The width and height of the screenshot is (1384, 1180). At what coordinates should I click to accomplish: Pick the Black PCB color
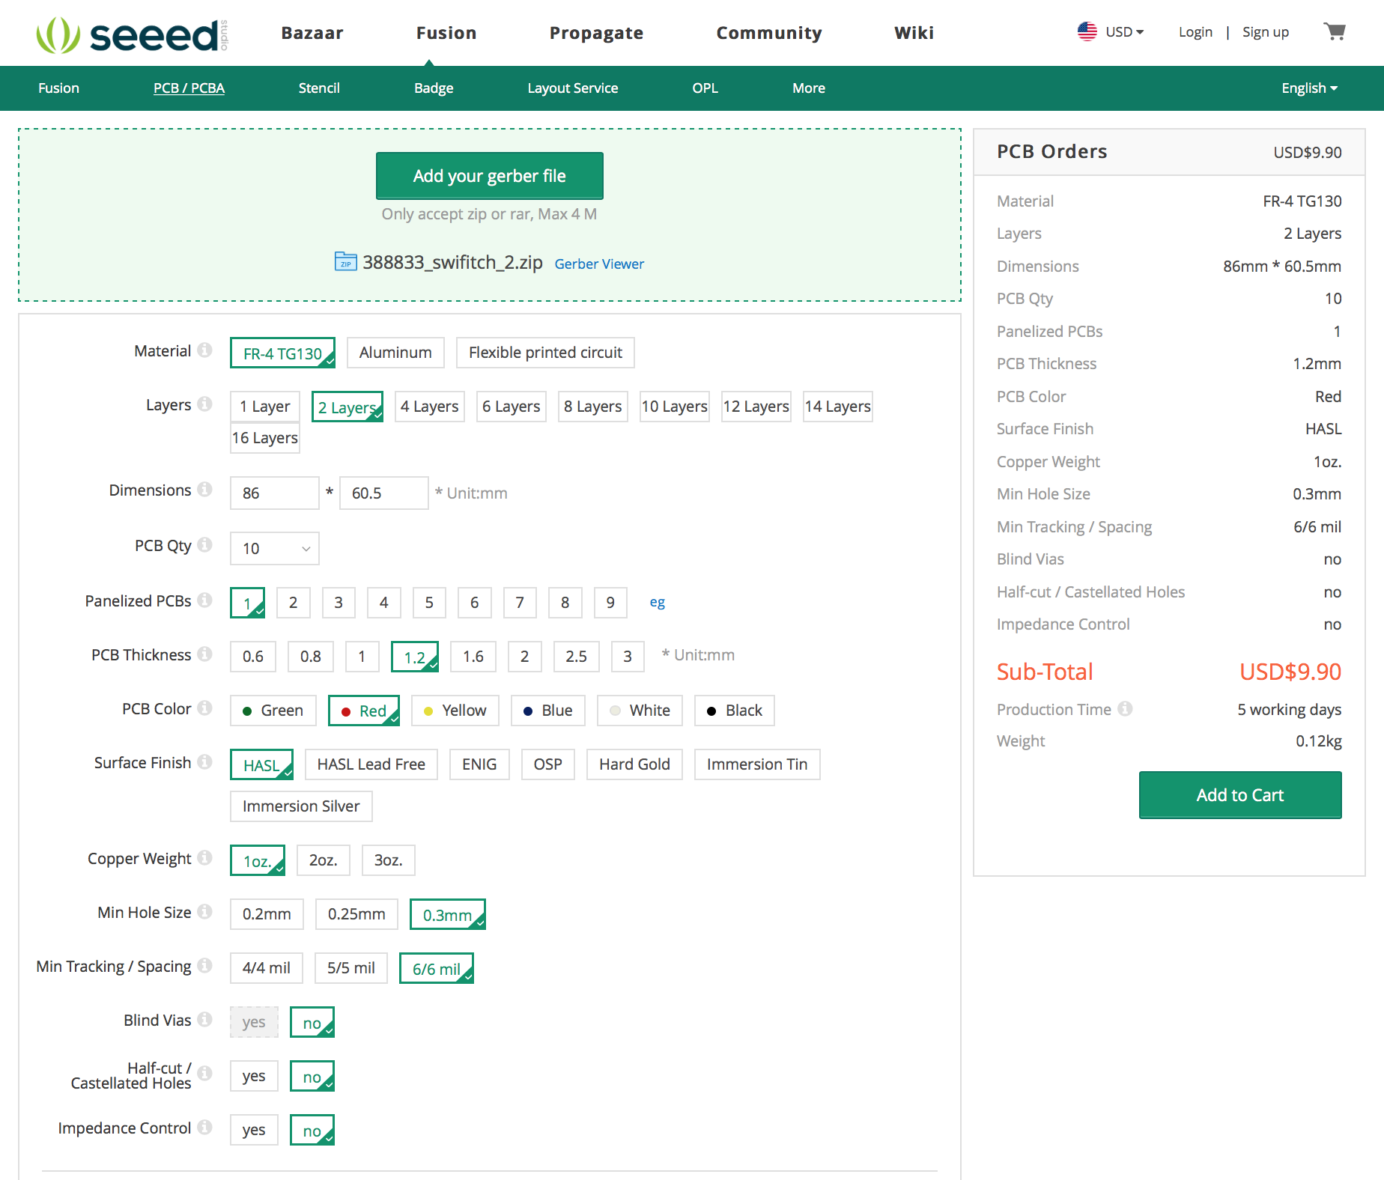(735, 711)
